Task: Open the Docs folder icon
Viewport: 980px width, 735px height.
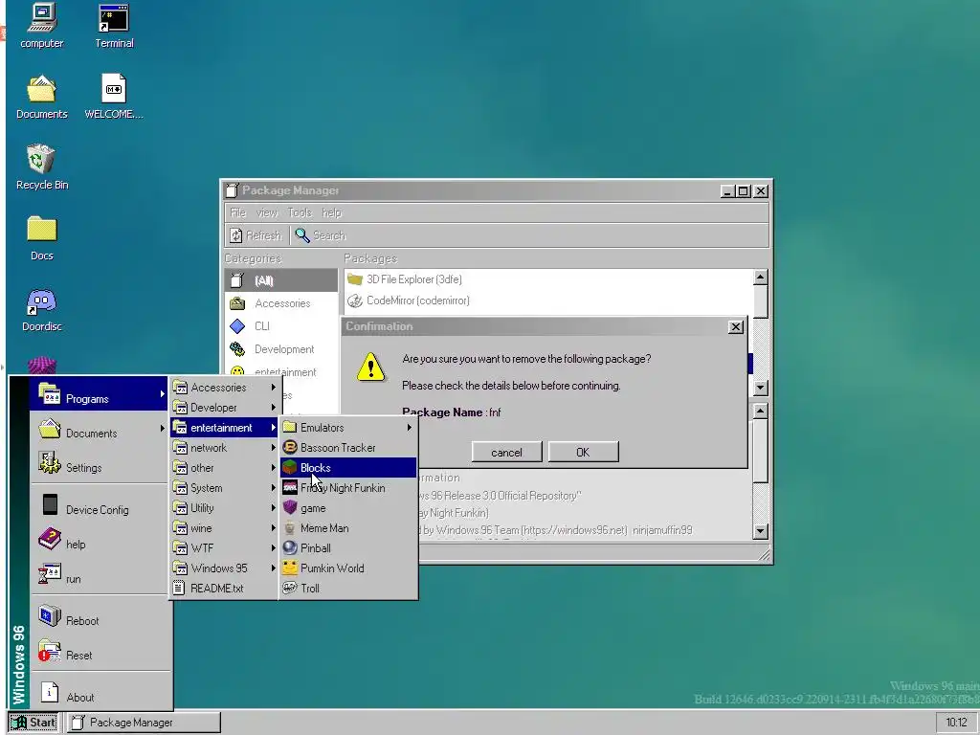Action: click(x=42, y=238)
